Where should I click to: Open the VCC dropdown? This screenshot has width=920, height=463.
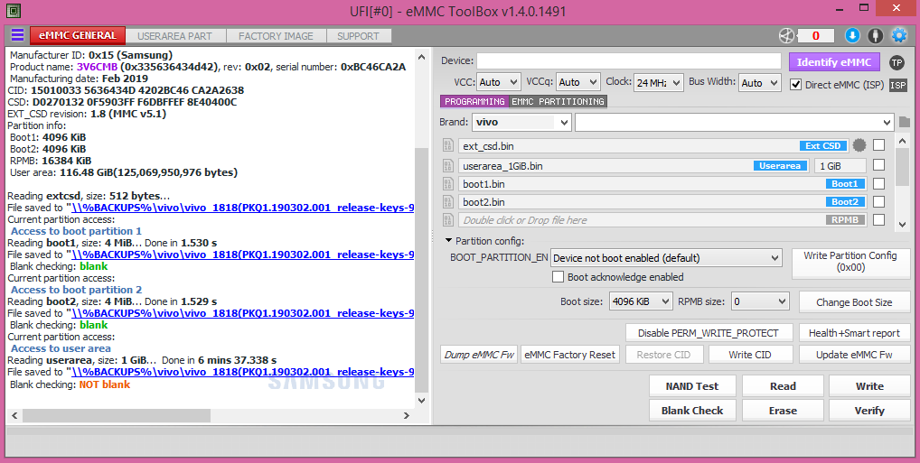(498, 83)
